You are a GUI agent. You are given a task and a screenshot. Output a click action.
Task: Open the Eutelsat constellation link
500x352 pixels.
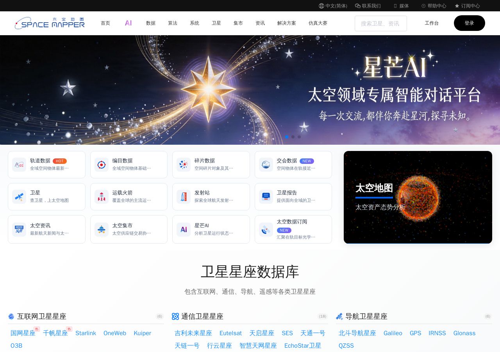tap(230, 333)
